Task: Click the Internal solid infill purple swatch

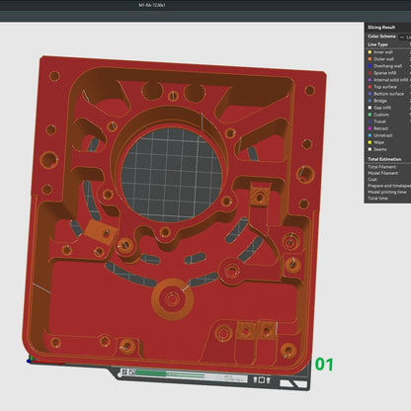Action: point(370,80)
